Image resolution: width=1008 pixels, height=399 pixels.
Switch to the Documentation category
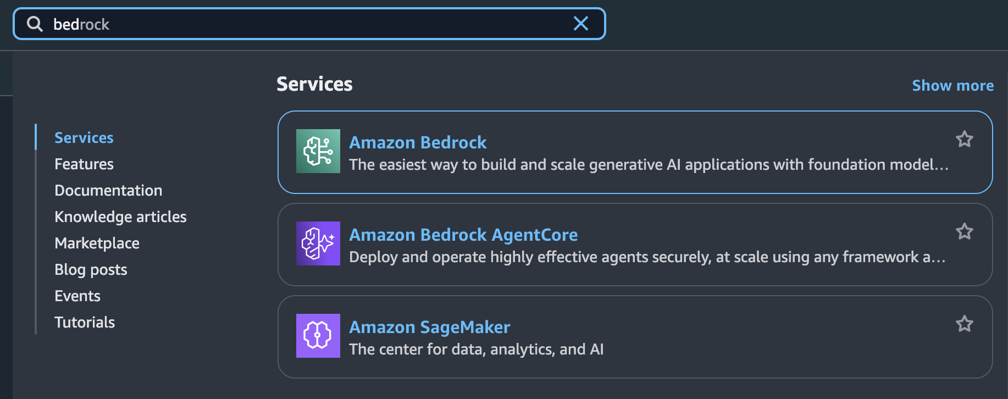108,190
